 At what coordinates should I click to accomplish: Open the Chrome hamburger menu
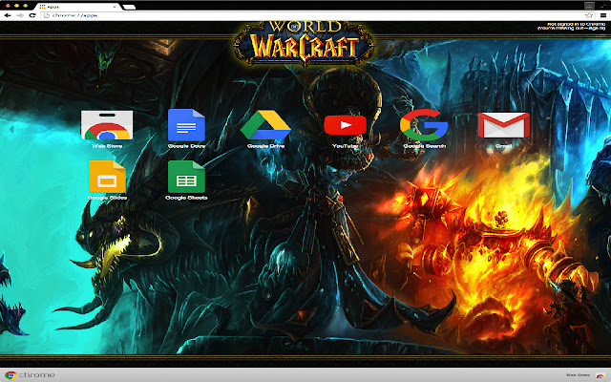pos(602,15)
